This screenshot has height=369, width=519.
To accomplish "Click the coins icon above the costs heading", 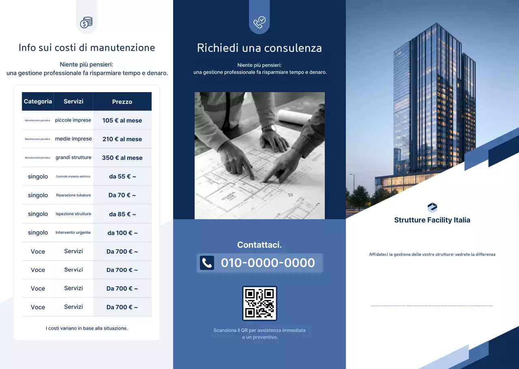I will [86, 22].
